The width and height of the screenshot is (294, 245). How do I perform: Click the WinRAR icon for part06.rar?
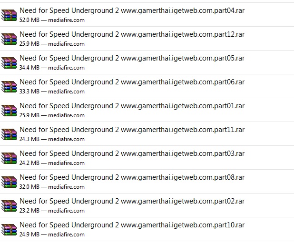point(9,87)
